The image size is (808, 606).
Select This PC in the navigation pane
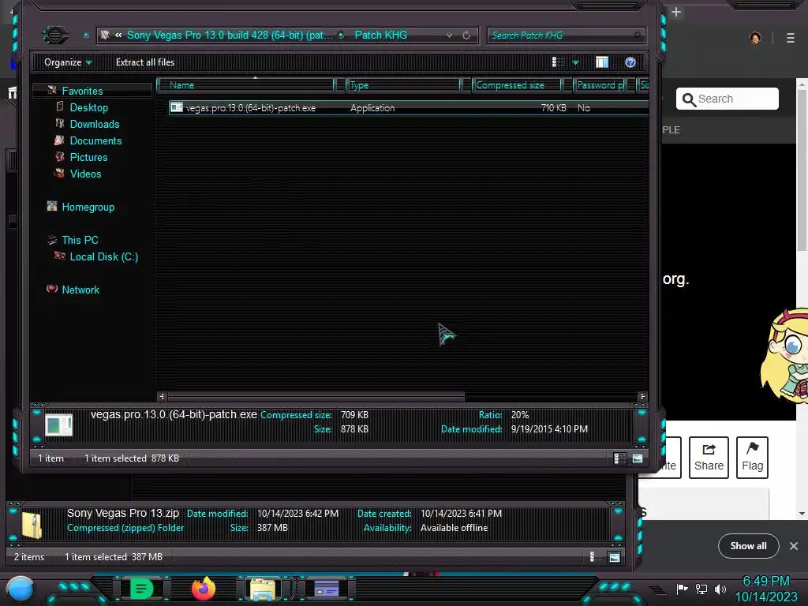point(80,240)
